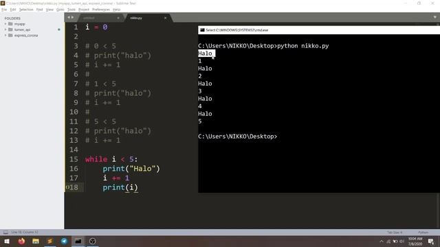Expand the tumen_api folder

5,30
